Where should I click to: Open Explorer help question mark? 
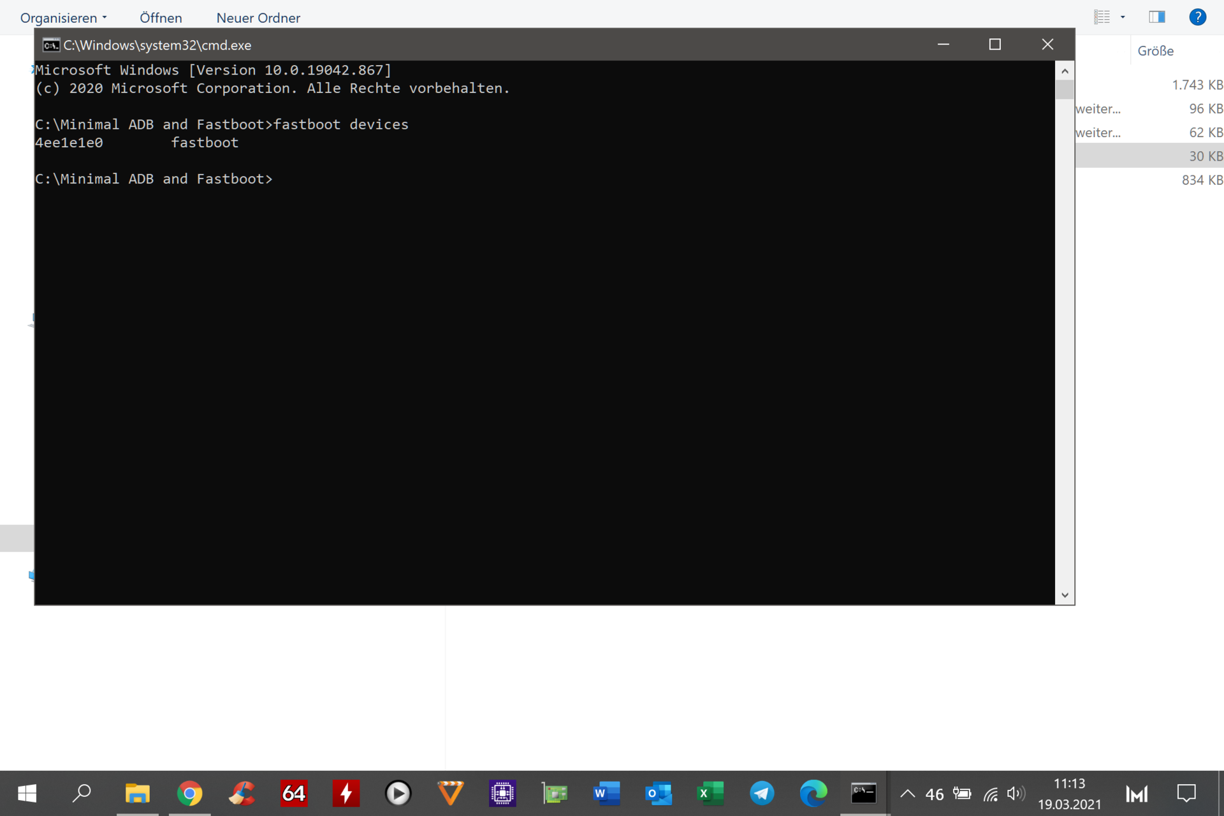tap(1198, 17)
